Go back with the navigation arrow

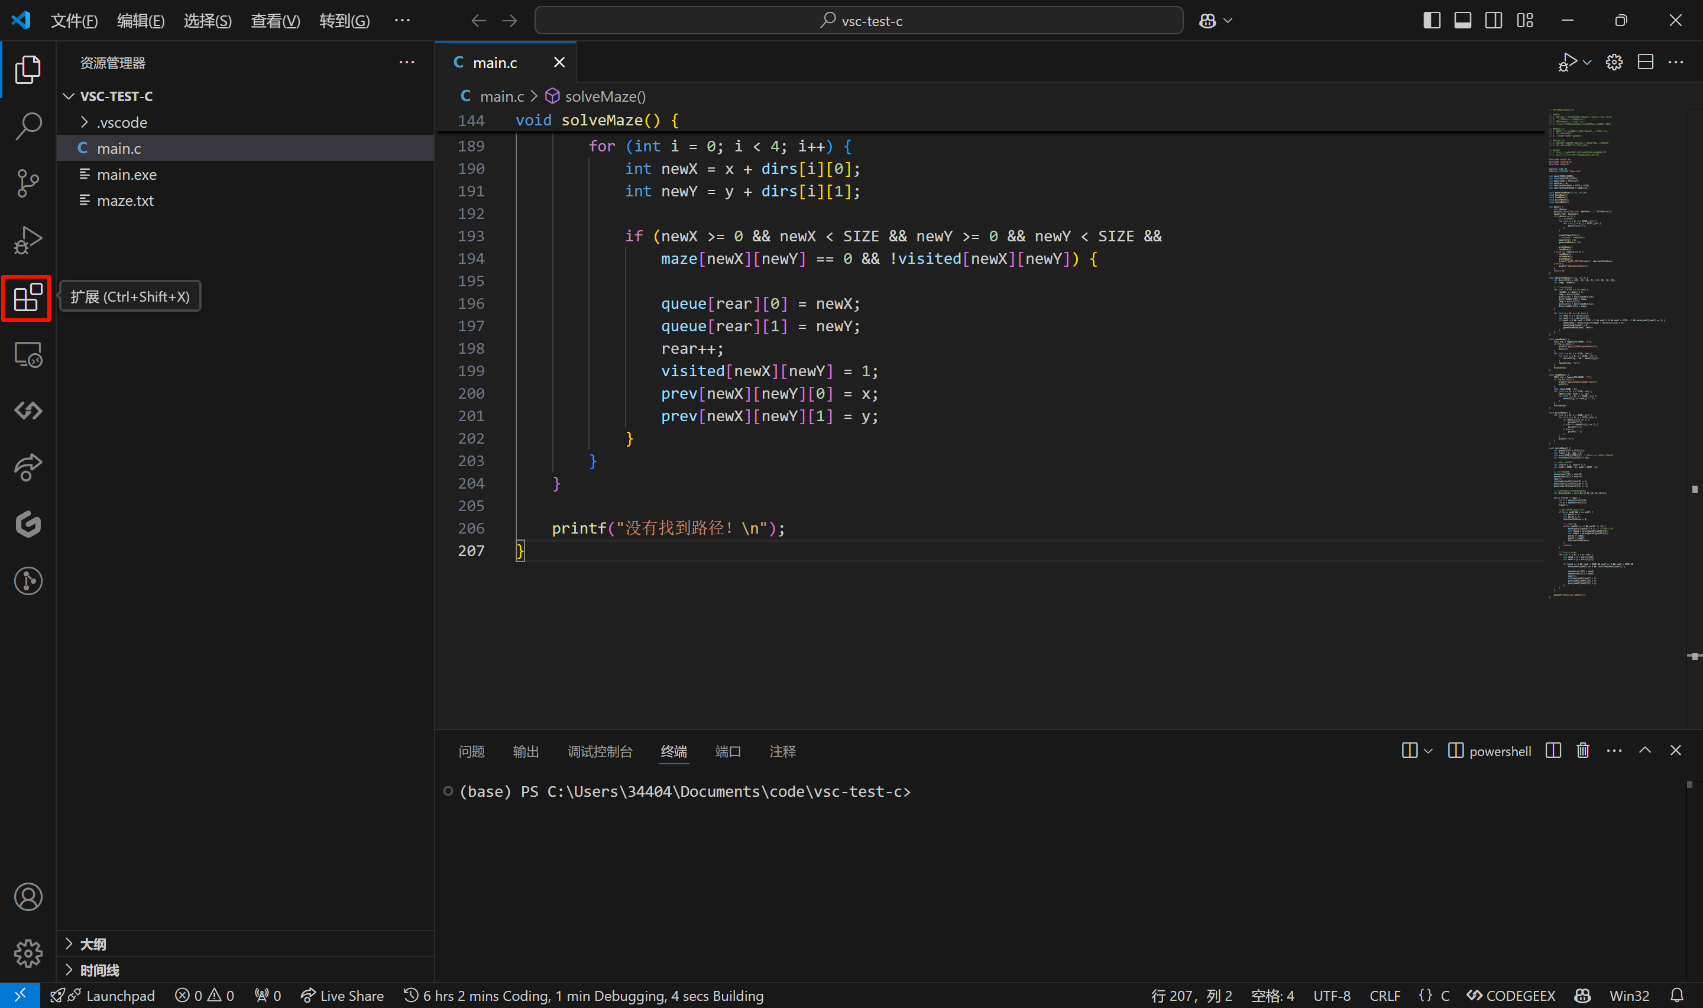[478, 21]
